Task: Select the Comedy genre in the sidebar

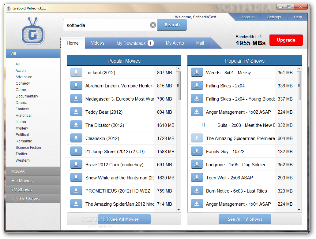Action: (22, 83)
